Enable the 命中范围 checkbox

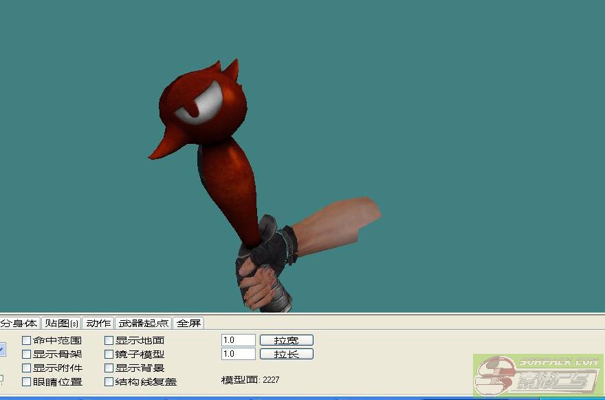[27, 340]
